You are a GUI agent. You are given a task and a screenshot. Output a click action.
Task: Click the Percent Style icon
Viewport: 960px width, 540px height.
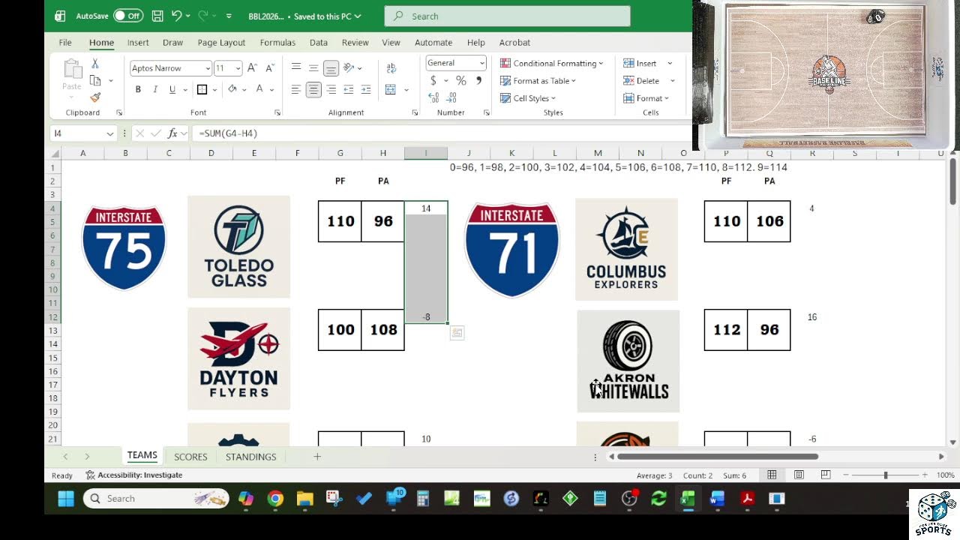pos(461,81)
